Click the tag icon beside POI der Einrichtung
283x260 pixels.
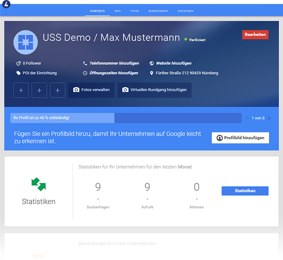pyautogui.click(x=18, y=73)
